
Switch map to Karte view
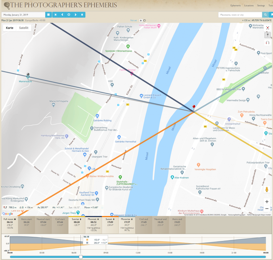point(10,28)
